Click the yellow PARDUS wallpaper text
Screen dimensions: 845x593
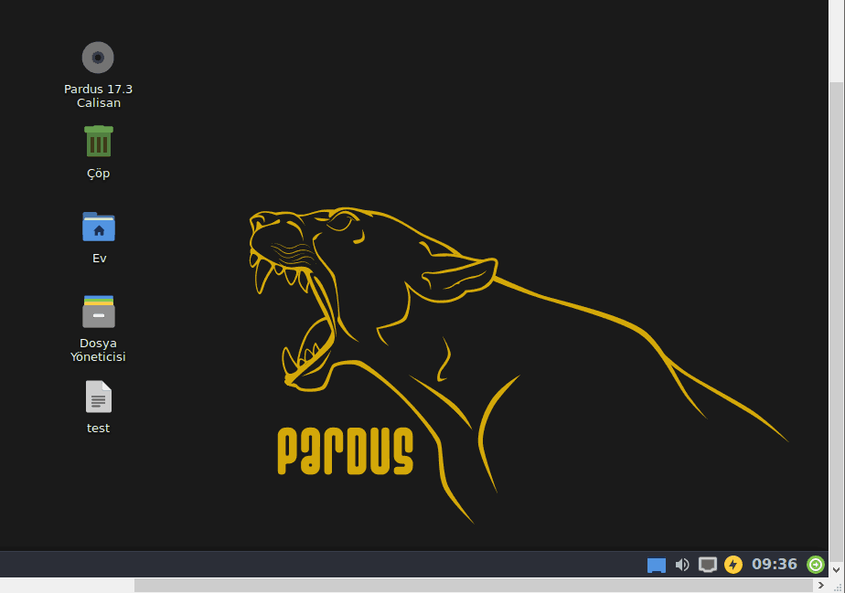click(345, 450)
